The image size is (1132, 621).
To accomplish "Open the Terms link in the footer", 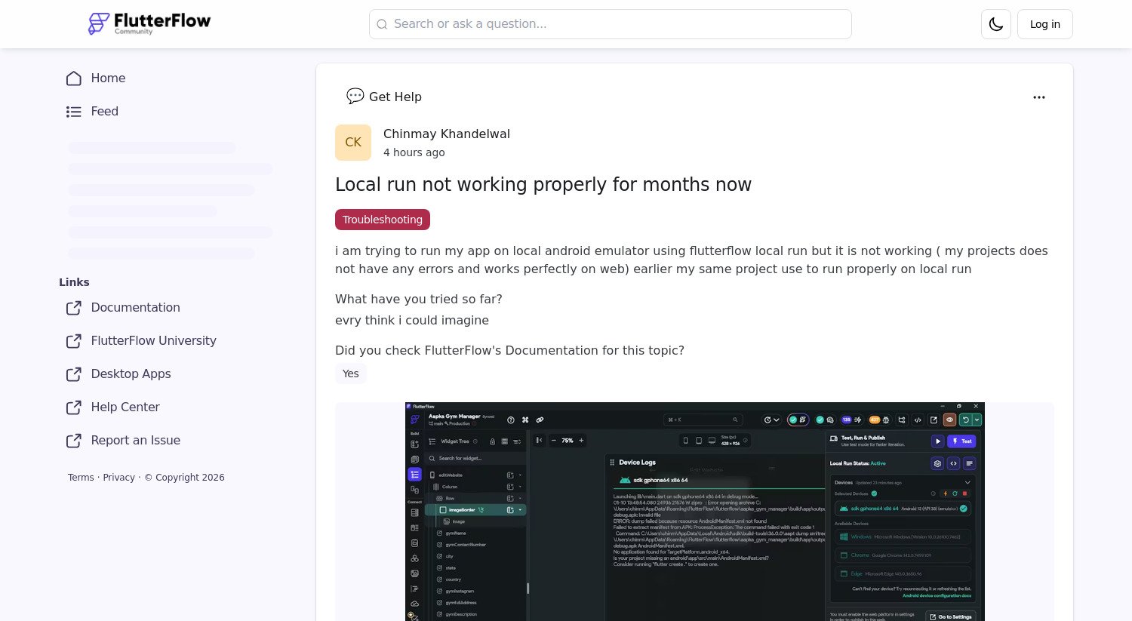I will tap(81, 477).
